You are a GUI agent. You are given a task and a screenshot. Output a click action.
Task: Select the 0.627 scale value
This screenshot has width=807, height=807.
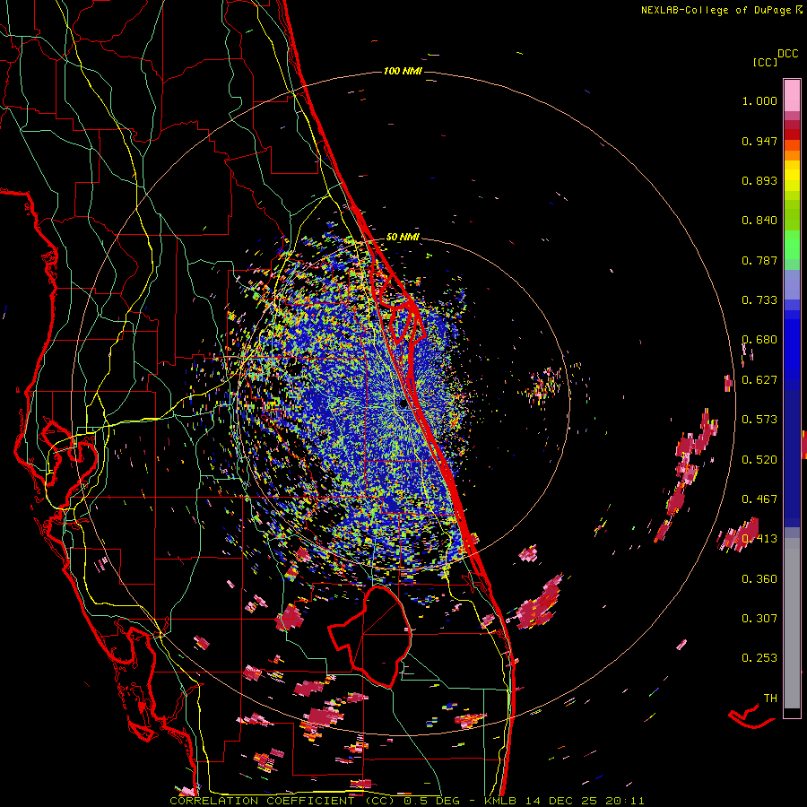[x=759, y=380]
